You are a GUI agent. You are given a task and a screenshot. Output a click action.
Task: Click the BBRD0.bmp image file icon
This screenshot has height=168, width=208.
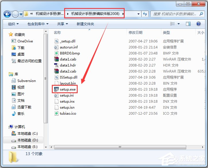(x=56, y=53)
